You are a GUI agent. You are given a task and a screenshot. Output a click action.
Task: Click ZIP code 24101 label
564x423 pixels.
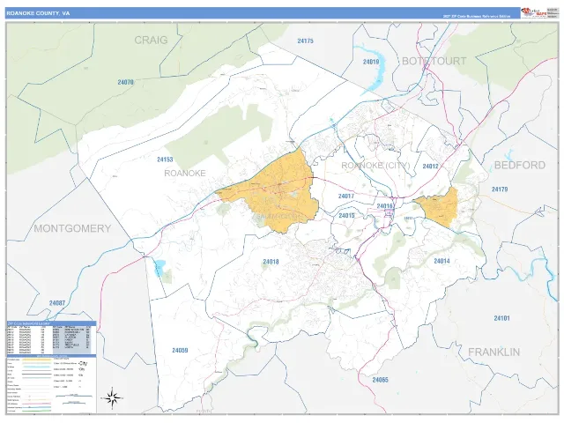click(x=501, y=318)
